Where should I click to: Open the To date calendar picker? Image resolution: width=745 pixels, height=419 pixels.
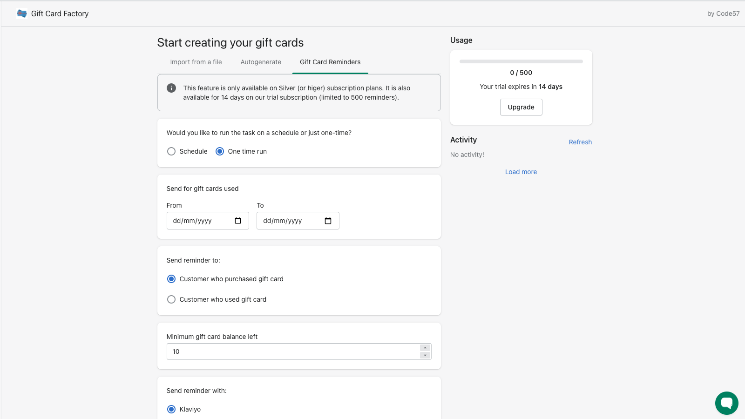(328, 221)
